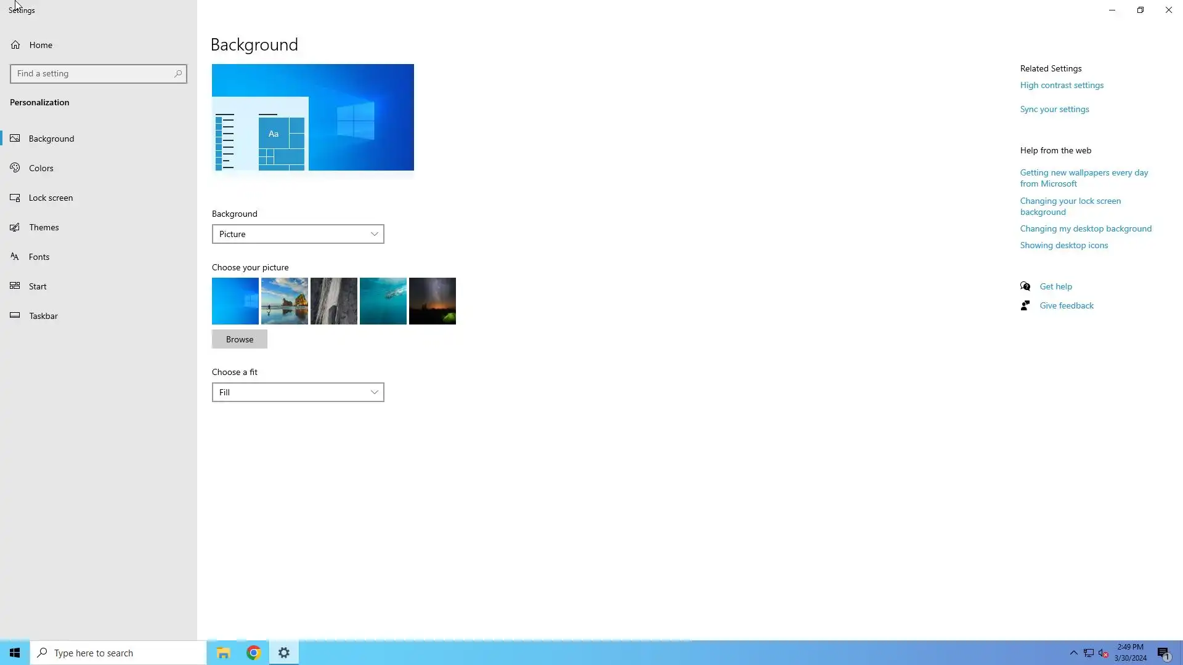Viewport: 1183px width, 665px height.
Task: Click the Colors palette icon
Action: tap(15, 167)
